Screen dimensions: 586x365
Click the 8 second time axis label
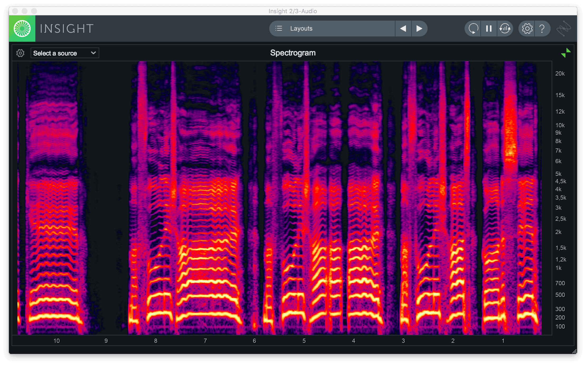pyautogui.click(x=156, y=341)
